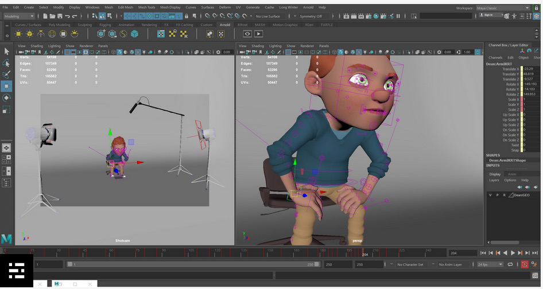
Task: Click the open scene folder icon
Action: point(52,16)
